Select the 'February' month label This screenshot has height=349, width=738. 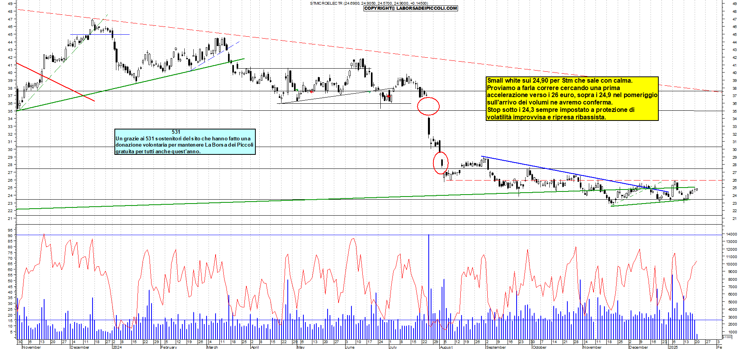169,347
